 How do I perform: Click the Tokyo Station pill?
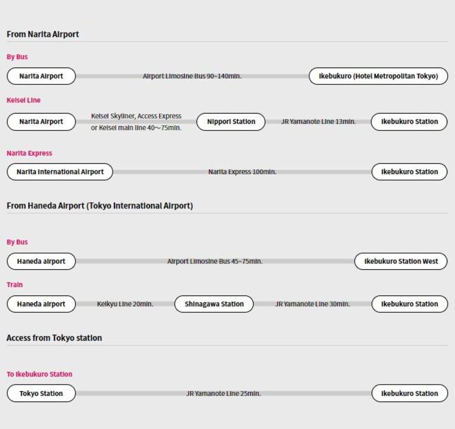[x=41, y=393]
